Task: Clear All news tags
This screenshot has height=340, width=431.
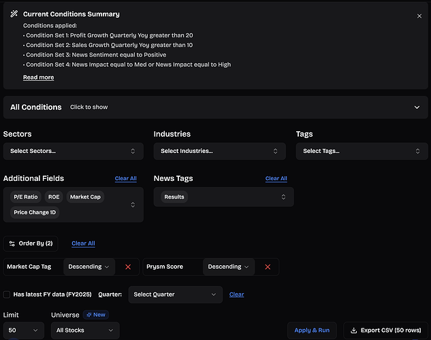Action: point(276,179)
